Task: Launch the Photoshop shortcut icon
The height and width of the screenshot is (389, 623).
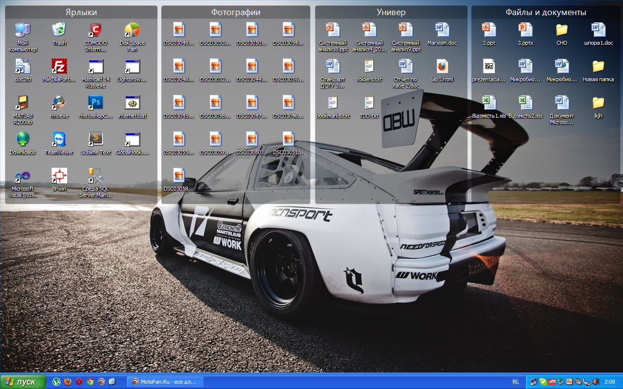Action: 96,103
